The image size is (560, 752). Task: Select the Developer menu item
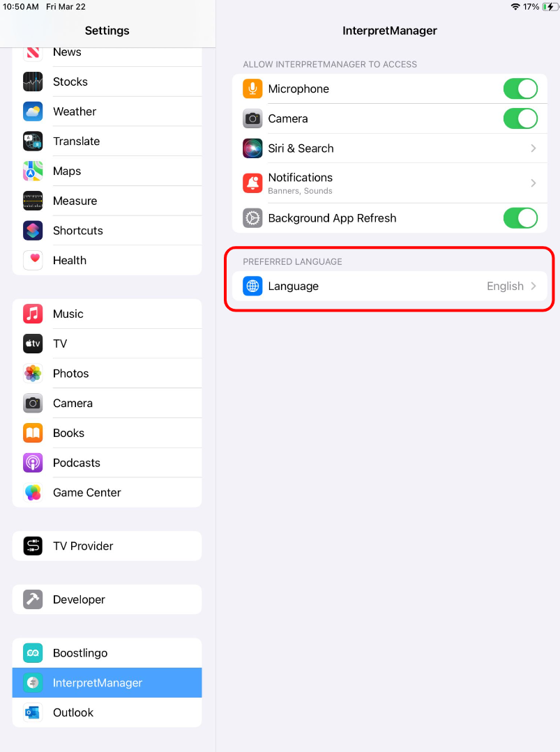[x=107, y=599]
